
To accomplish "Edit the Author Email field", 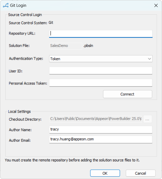I will tap(101, 139).
